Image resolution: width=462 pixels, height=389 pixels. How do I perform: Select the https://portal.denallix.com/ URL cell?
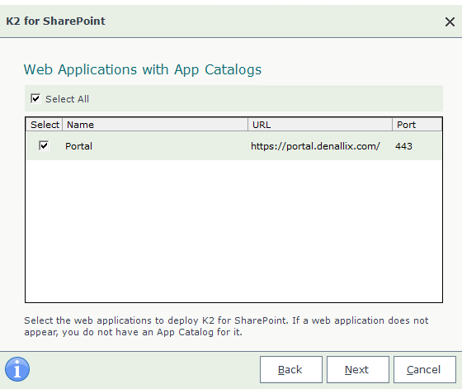click(315, 146)
